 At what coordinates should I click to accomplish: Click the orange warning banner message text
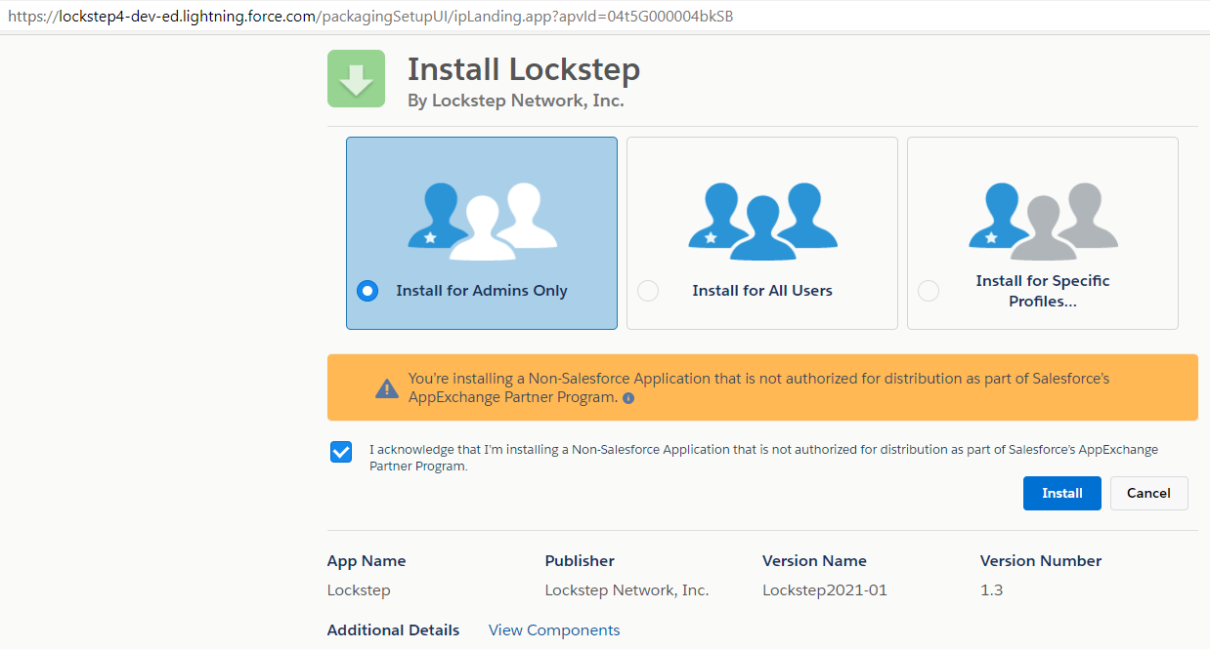coord(758,387)
